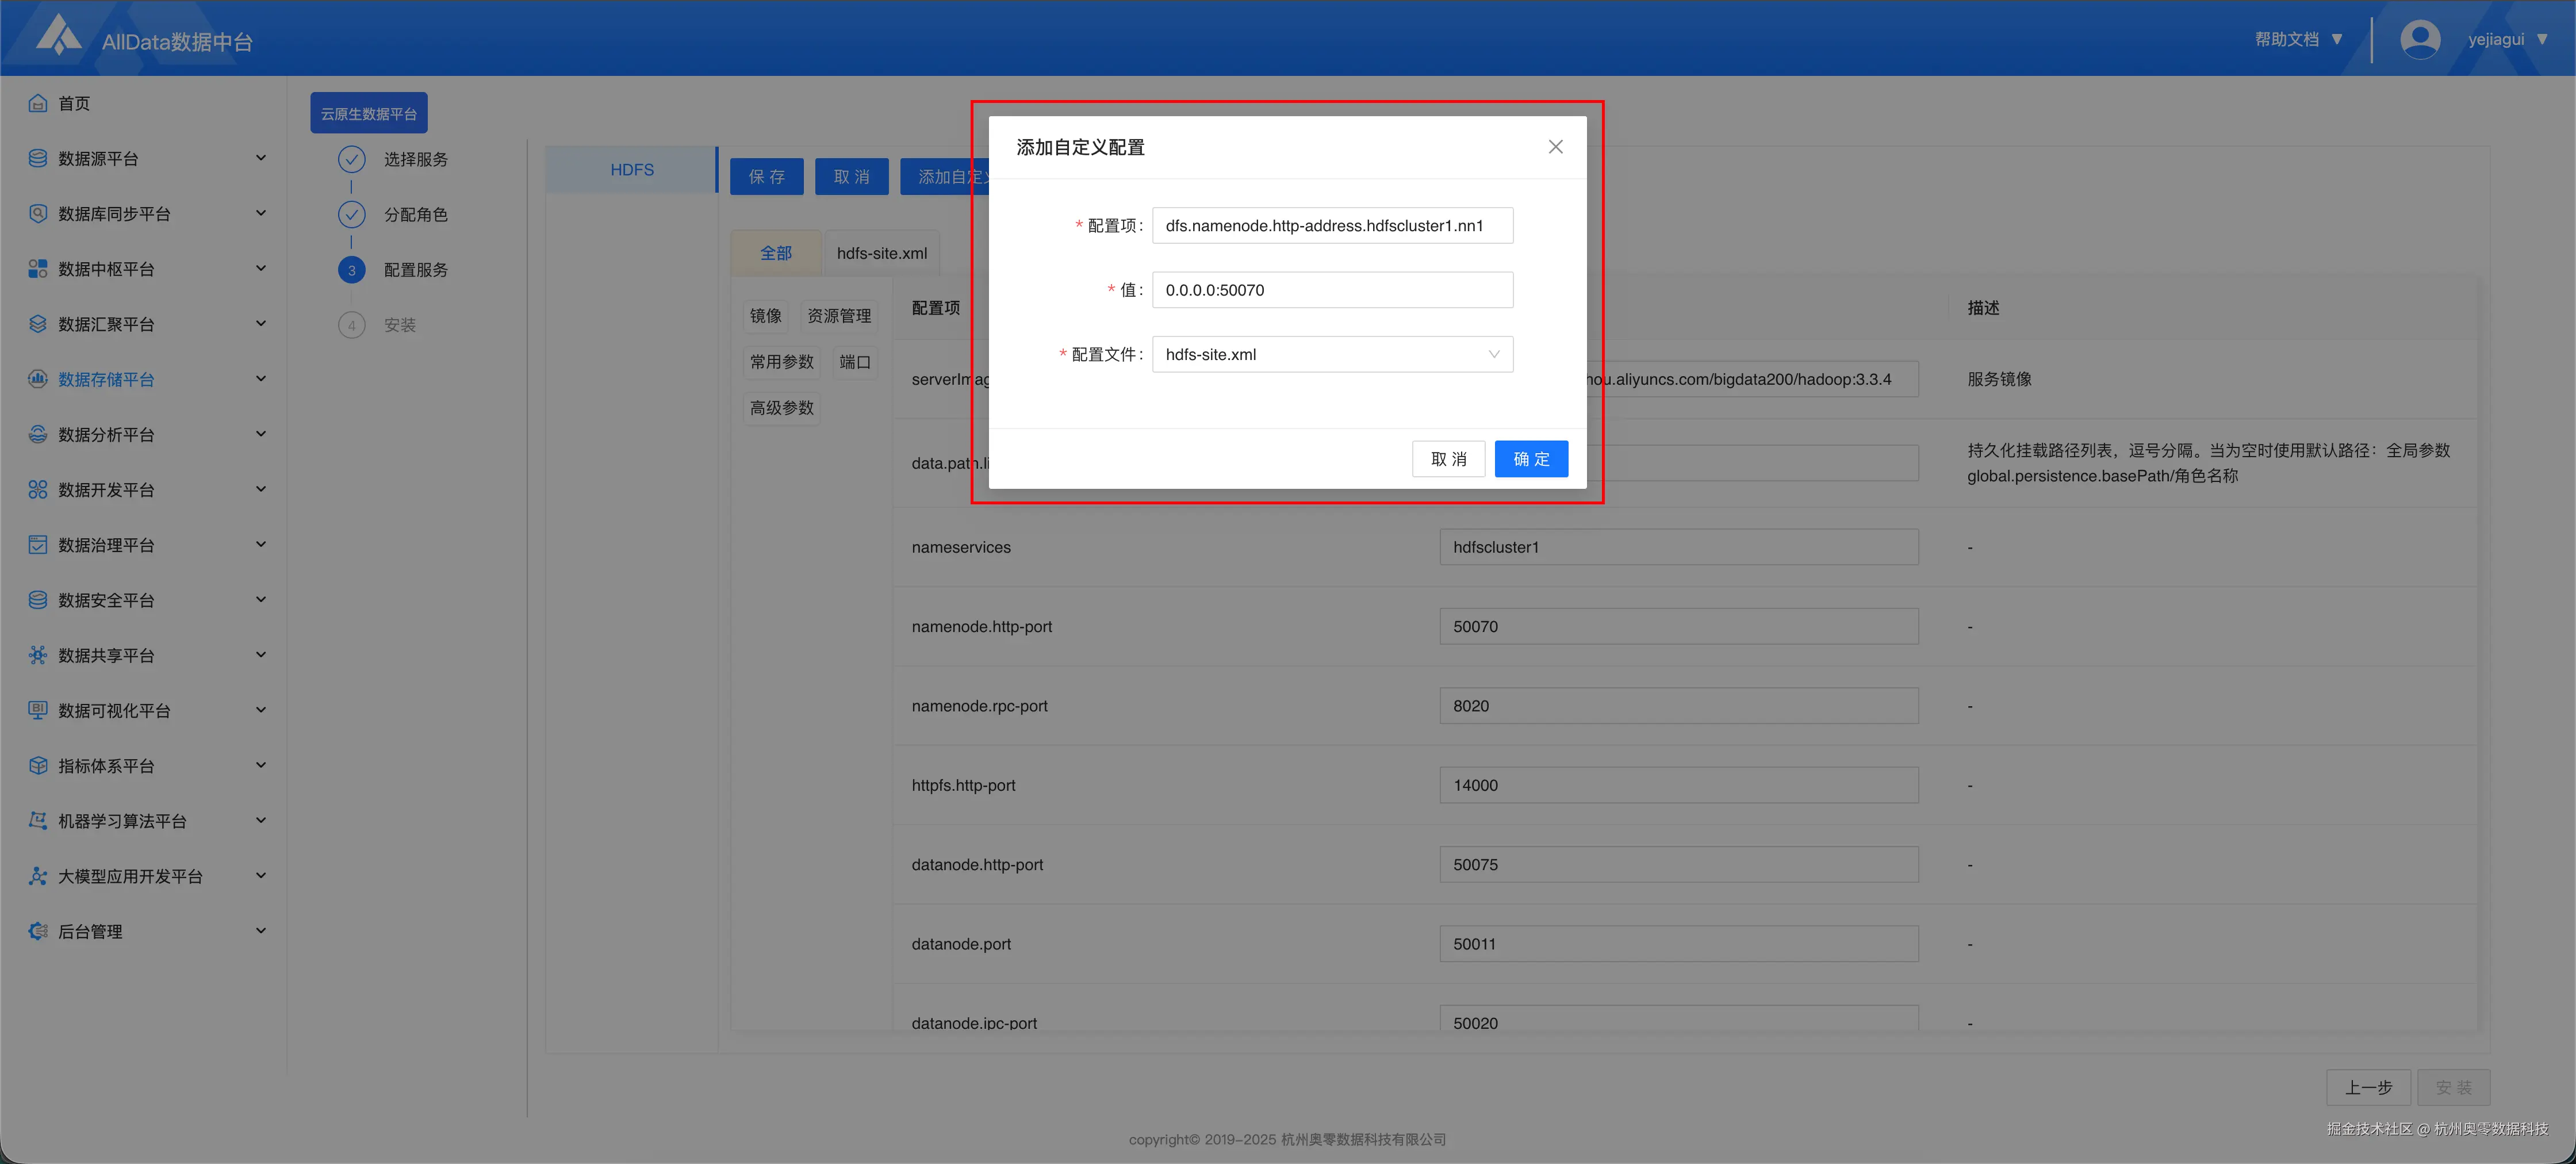Viewport: 2576px width, 1164px height.
Task: Click the 数据中枢平台 sidebar icon
Action: (x=38, y=268)
